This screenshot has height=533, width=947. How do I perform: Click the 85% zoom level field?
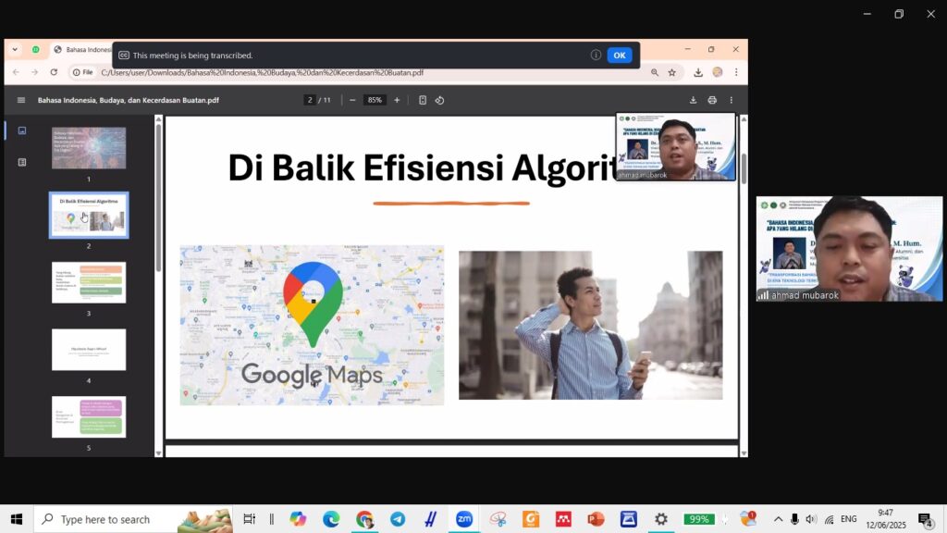[375, 100]
